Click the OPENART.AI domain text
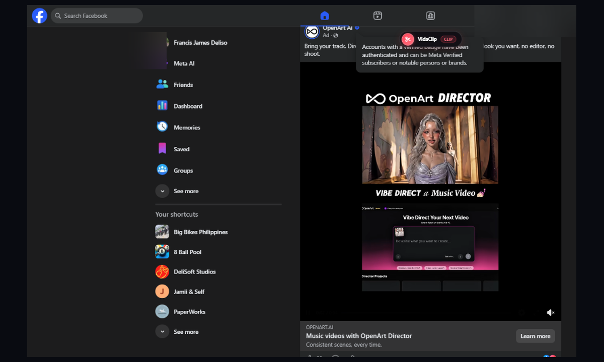The image size is (604, 362). click(x=319, y=327)
